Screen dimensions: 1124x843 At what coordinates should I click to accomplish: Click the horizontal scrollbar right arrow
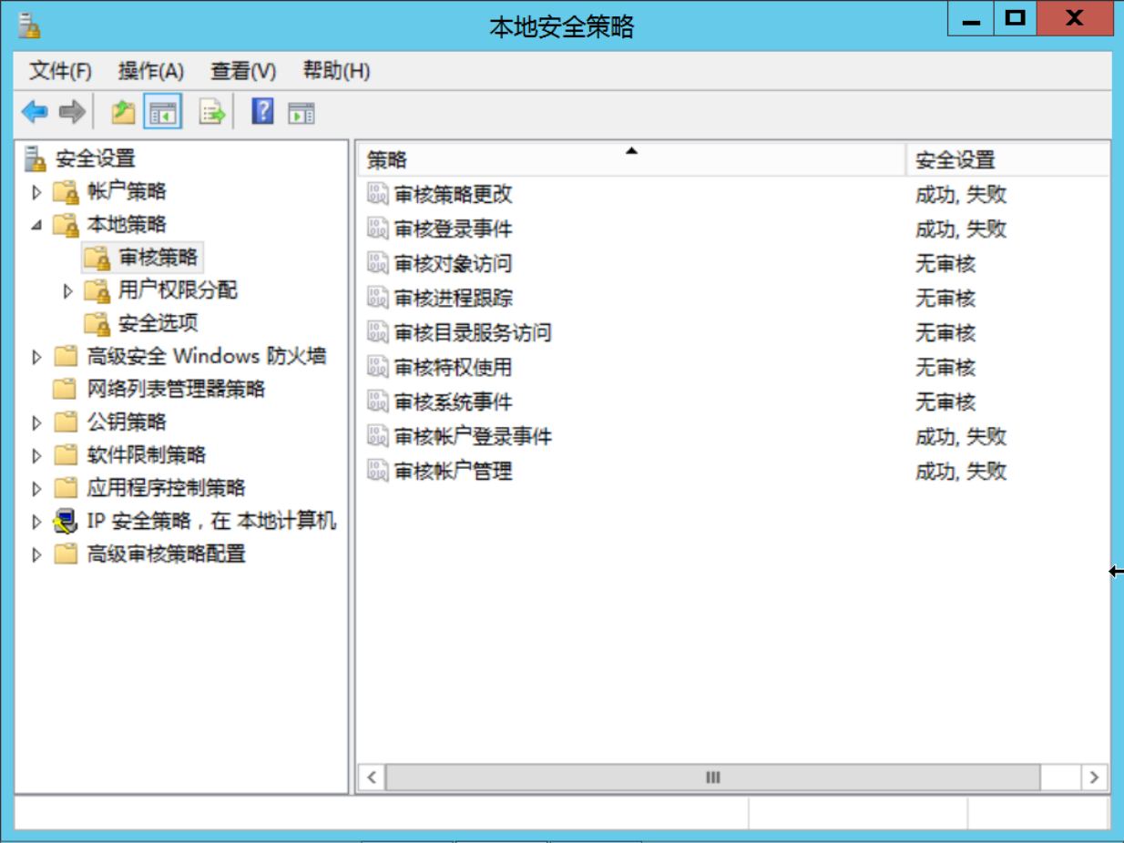[x=1094, y=777]
